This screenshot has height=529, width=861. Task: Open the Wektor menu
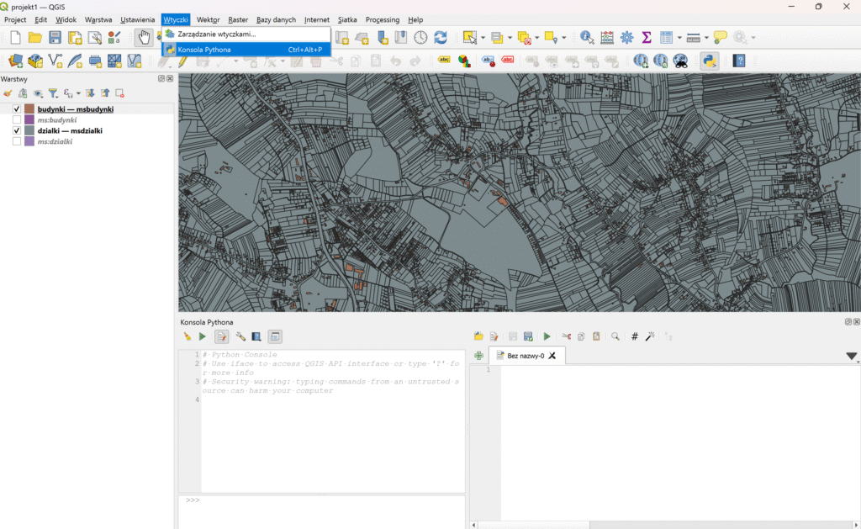tap(208, 19)
